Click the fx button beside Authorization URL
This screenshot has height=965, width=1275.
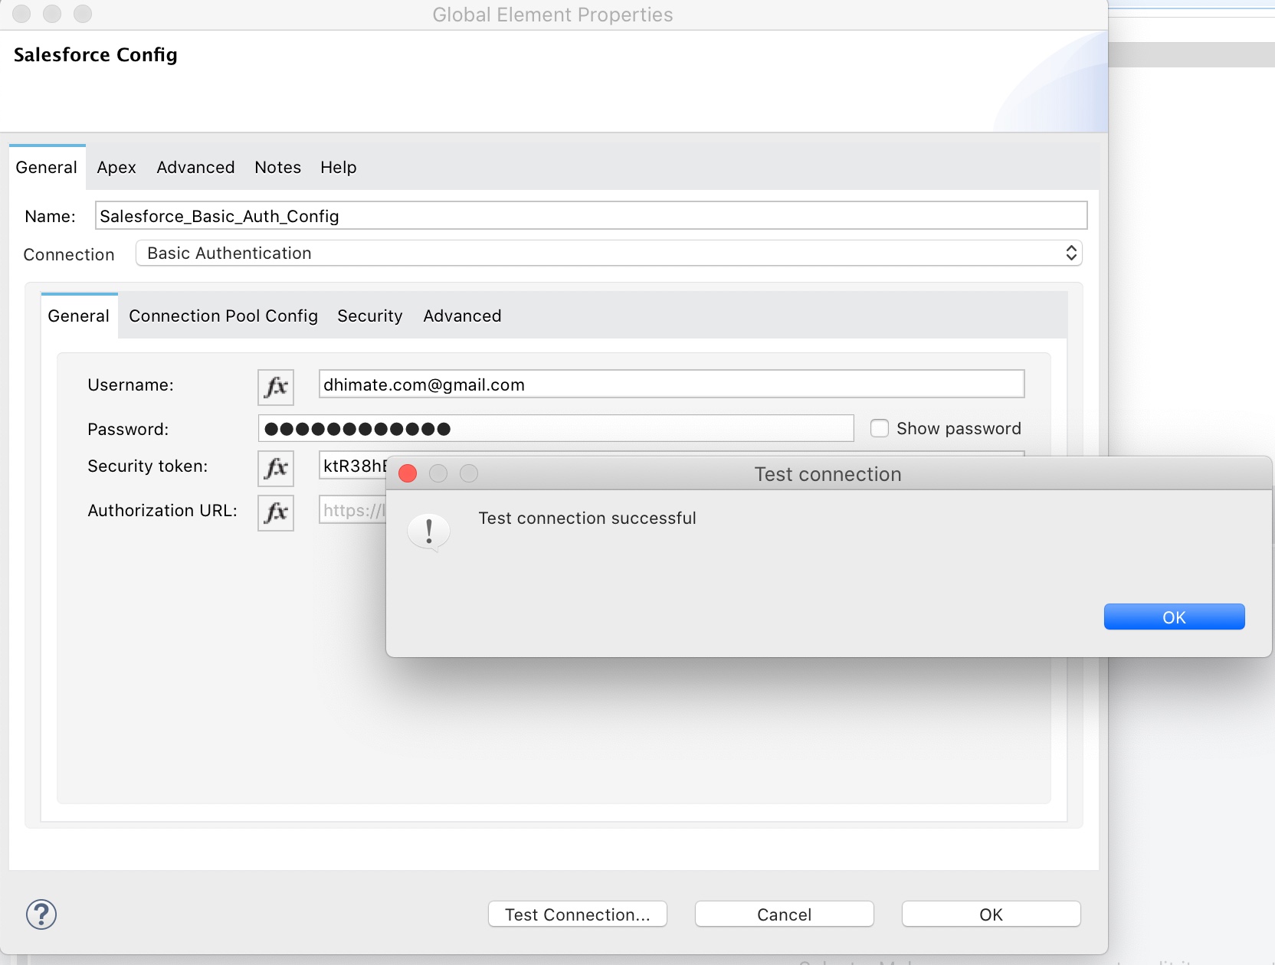click(x=276, y=512)
